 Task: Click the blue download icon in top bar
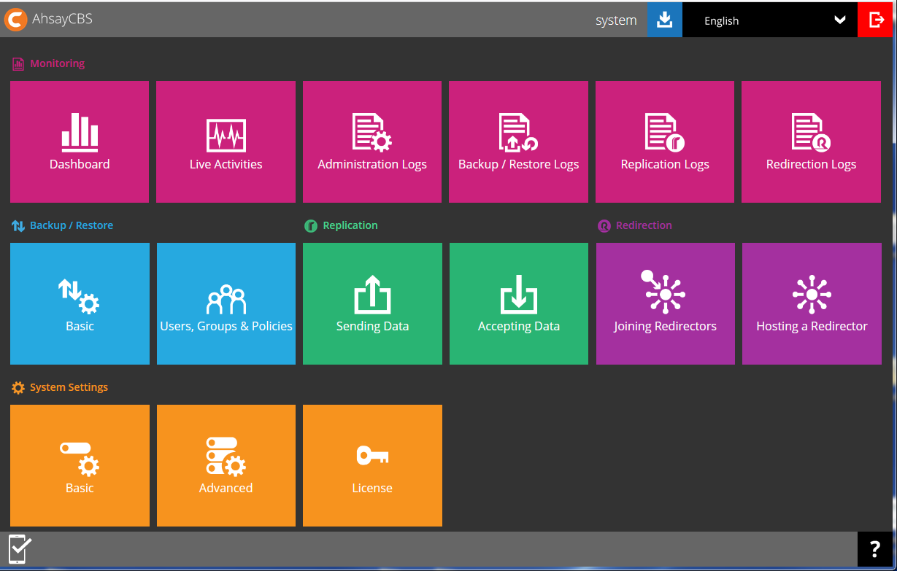[x=664, y=20]
